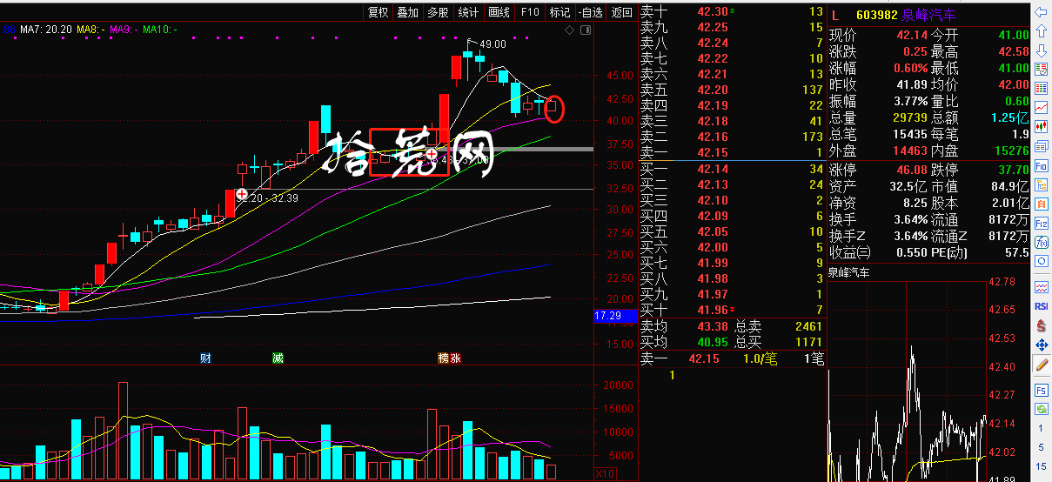Click PE(动) value 57.5
The width and height of the screenshot is (1052, 482).
tap(1017, 252)
